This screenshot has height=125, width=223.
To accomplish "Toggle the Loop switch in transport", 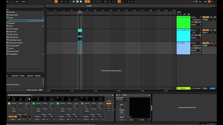I will (119, 1).
